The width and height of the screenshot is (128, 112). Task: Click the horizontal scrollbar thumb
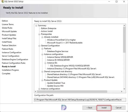coord(72,92)
